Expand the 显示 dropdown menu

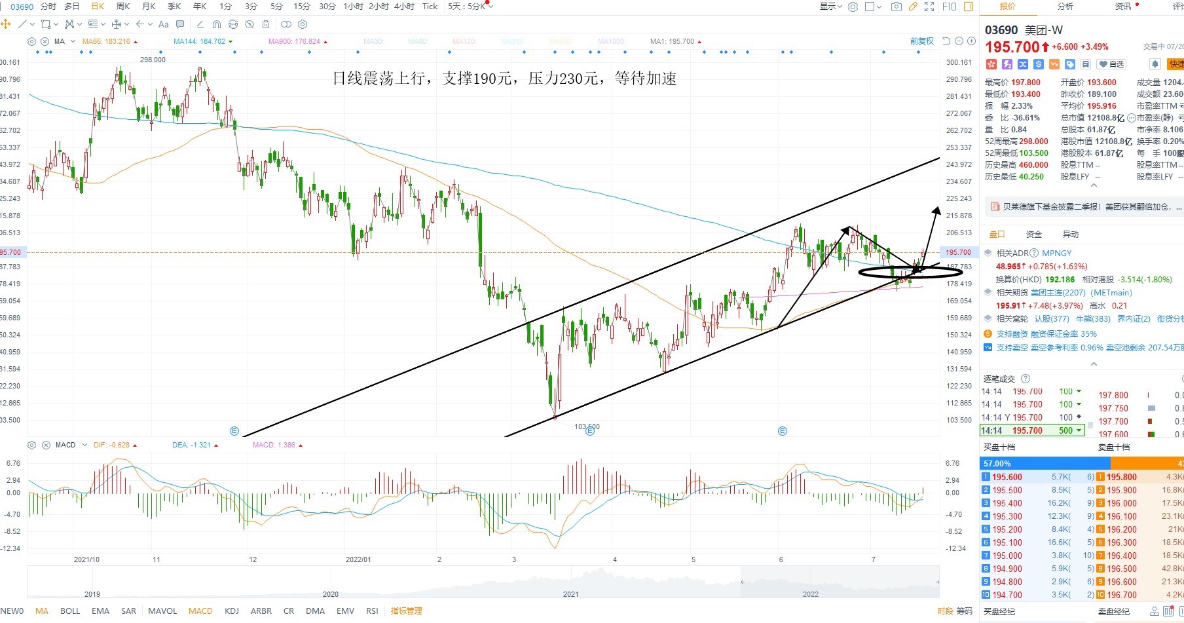click(831, 7)
